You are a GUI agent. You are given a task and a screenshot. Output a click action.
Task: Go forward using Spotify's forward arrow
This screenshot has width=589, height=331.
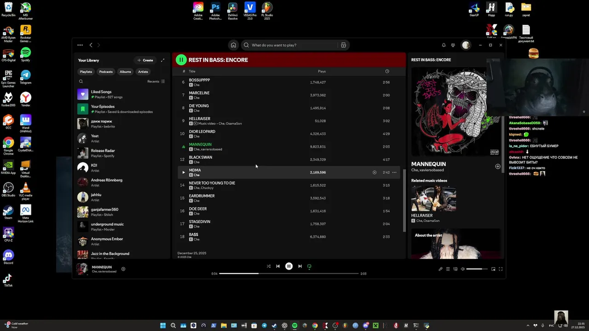pos(98,45)
